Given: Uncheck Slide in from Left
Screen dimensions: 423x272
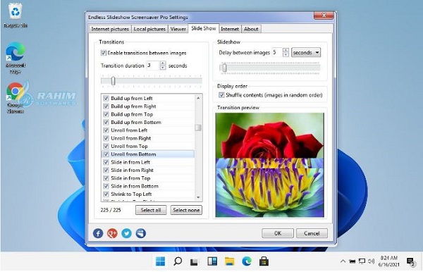Looking at the screenshot, I should point(106,162).
